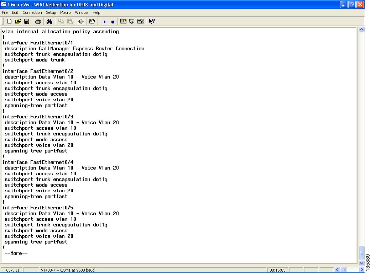
Task: Click the vertical scrollbar down arrow
Action: pyautogui.click(x=361, y=263)
